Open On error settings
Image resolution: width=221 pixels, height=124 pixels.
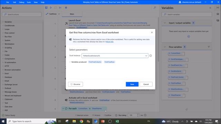pos(75,84)
